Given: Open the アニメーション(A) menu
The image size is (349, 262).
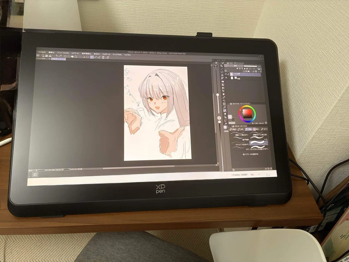Looking at the screenshot, I should click(63, 53).
